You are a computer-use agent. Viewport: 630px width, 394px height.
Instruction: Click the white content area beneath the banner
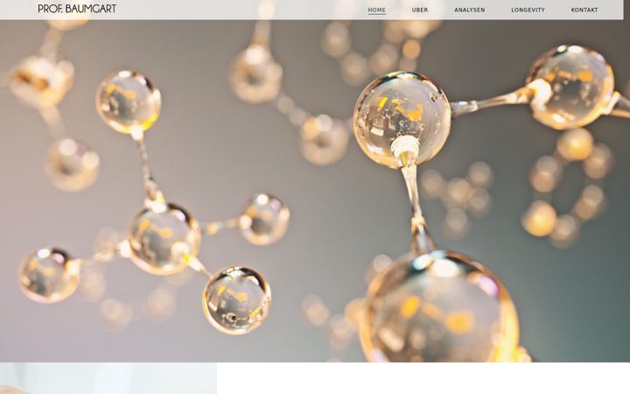pos(423,378)
